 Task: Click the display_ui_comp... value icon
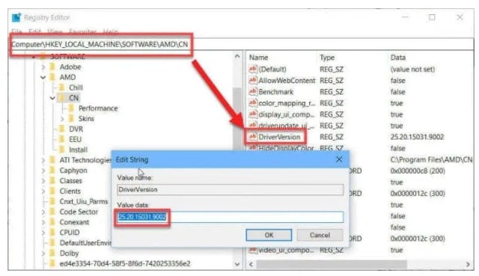coord(253,114)
